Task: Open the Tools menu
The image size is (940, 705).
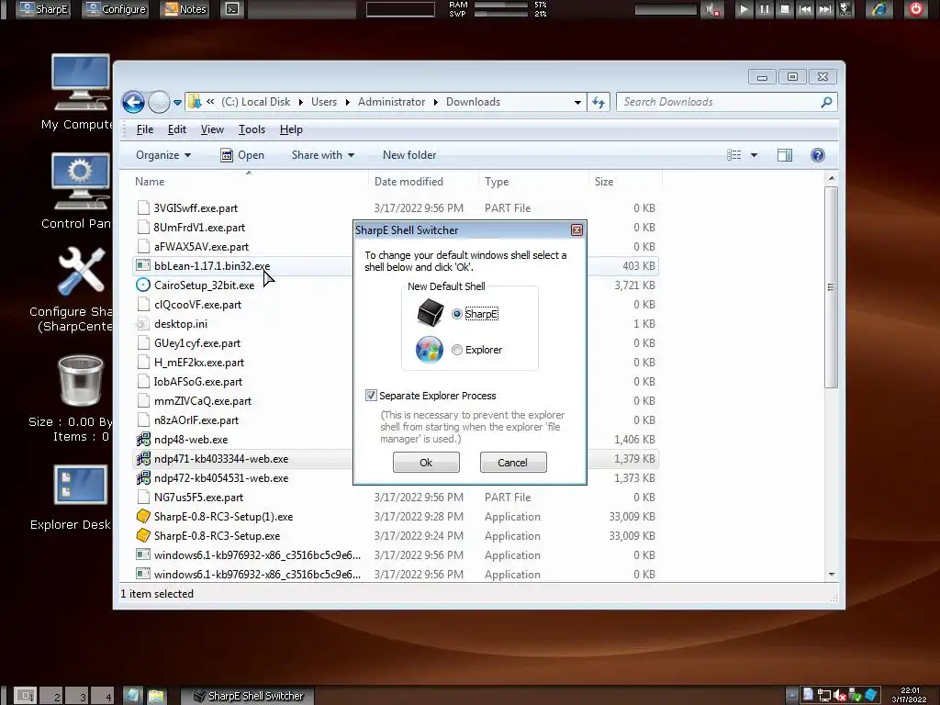Action: tap(252, 129)
